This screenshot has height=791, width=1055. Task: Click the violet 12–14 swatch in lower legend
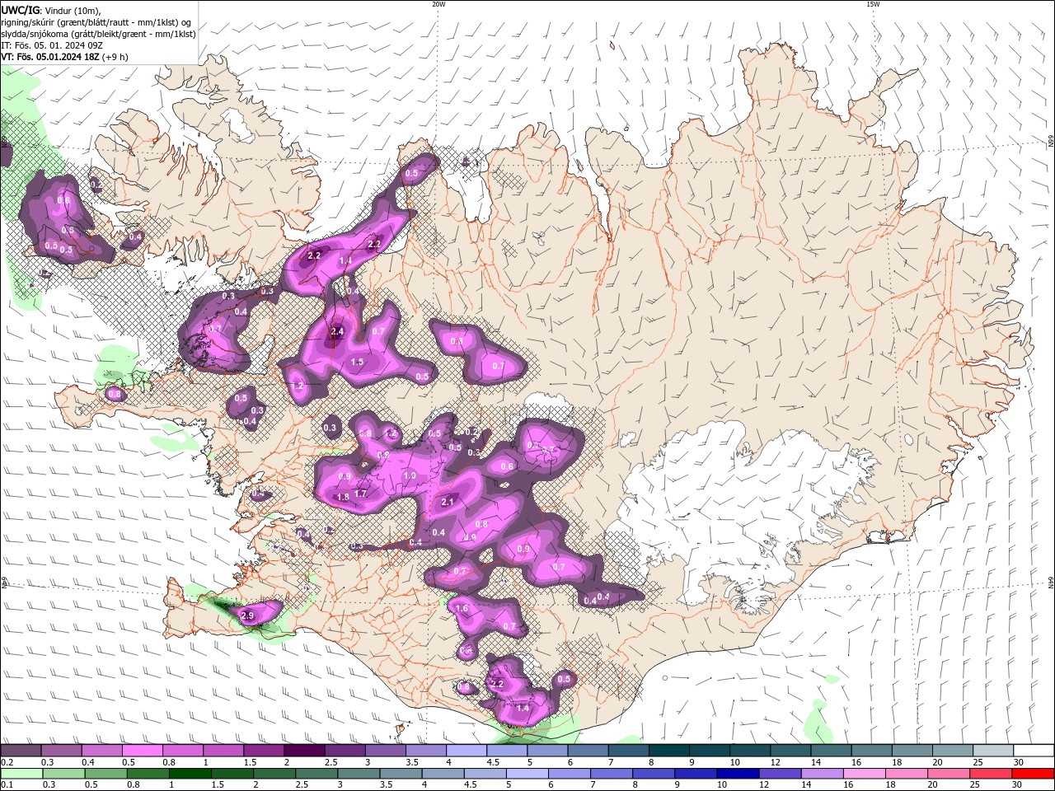click(779, 774)
